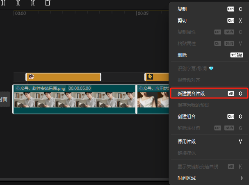Screen dimensions: 249x185
Task: Select the 软件安装乐园.png video clip
Action: pos(74,100)
